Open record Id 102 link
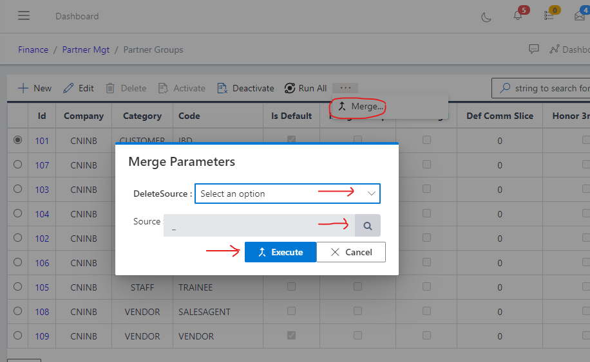This screenshot has height=362, width=590. (42, 239)
